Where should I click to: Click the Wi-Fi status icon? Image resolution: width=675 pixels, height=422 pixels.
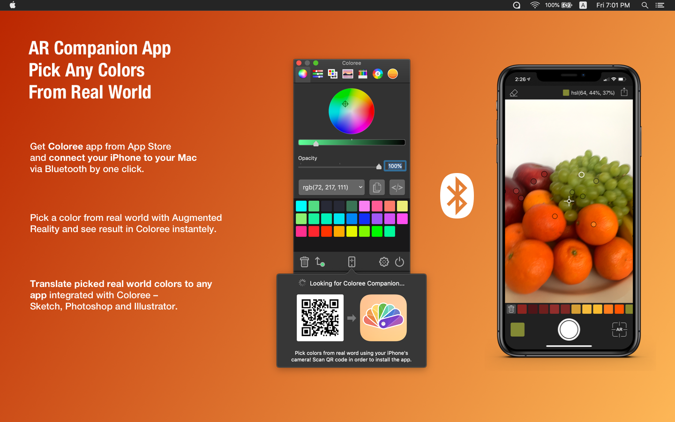(x=535, y=5)
